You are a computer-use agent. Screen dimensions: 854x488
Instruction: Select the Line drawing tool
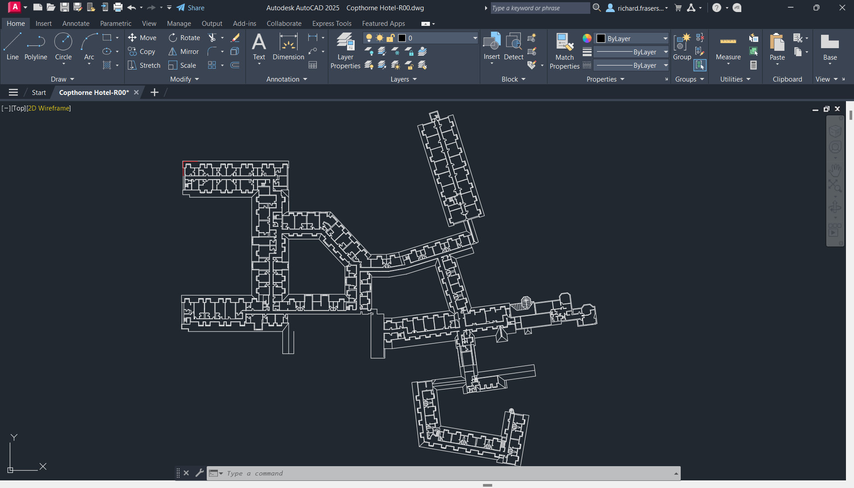pyautogui.click(x=12, y=46)
